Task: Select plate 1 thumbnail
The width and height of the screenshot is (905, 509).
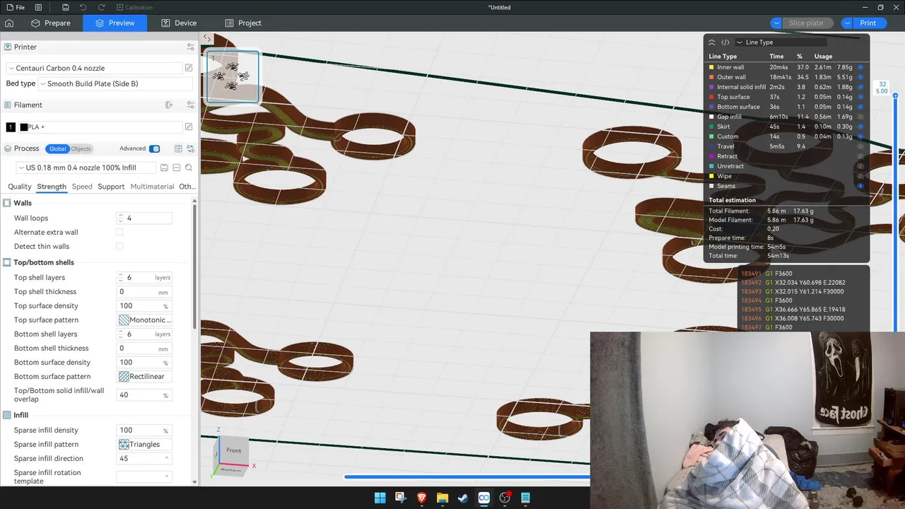Action: coord(233,76)
